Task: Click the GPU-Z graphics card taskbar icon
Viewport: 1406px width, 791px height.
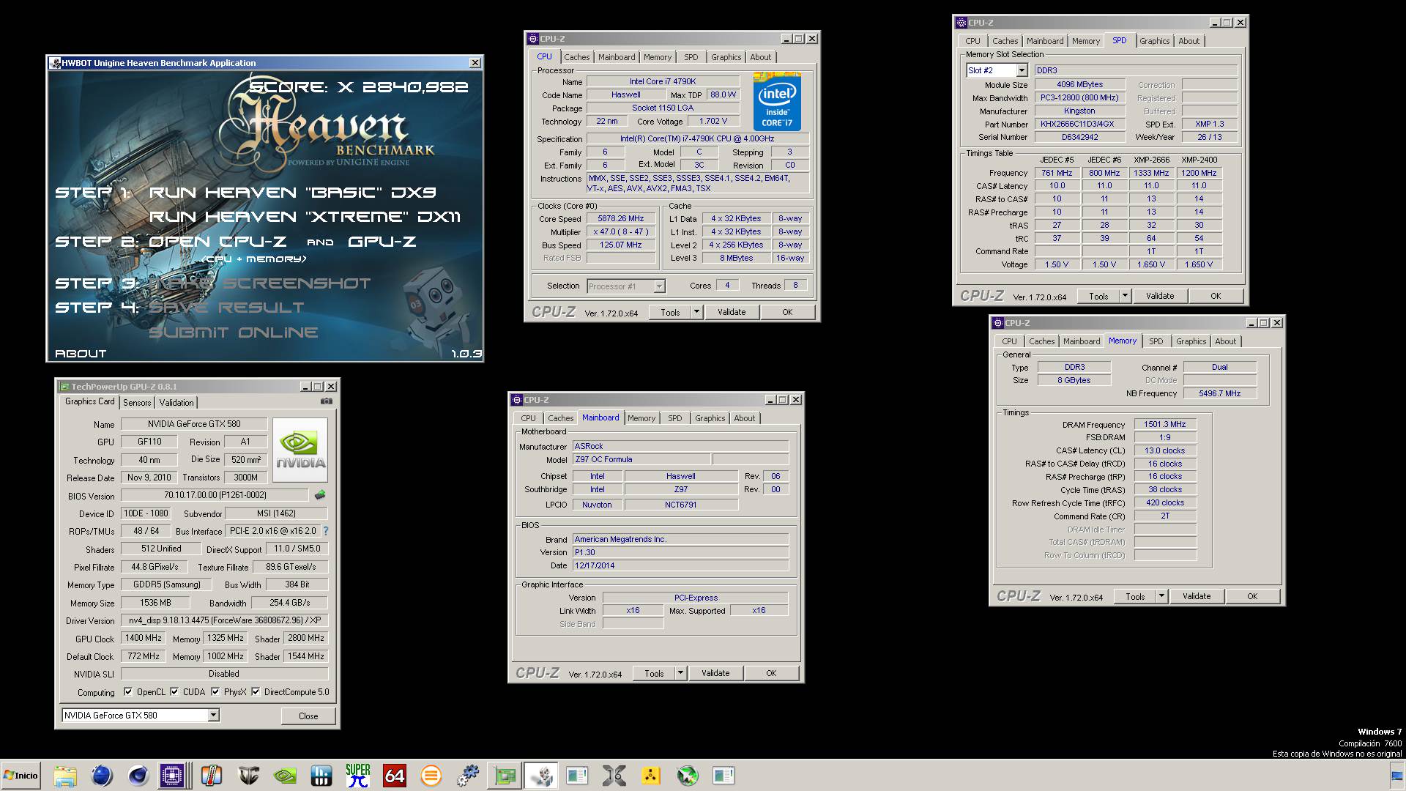Action: [505, 776]
